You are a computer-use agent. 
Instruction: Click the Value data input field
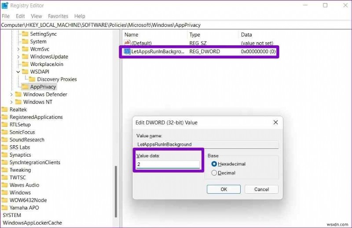[x=168, y=164]
